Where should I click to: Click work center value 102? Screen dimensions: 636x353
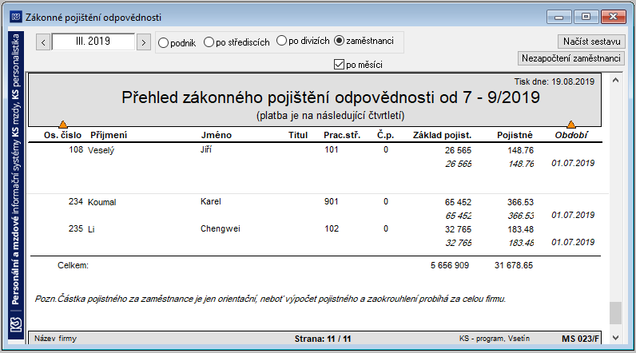tap(332, 228)
